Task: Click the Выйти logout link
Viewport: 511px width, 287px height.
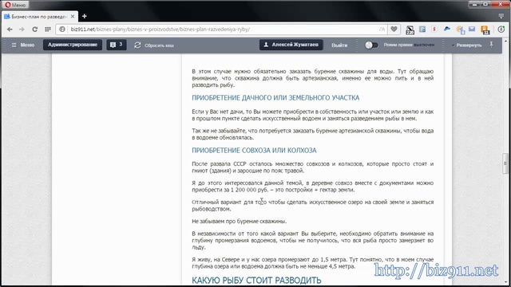Action: (339, 45)
